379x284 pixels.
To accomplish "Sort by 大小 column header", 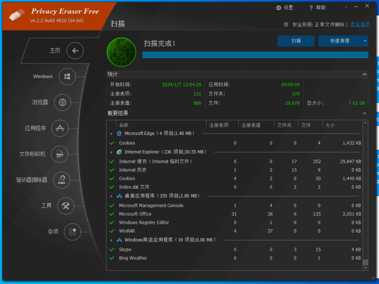I will click(330, 125).
